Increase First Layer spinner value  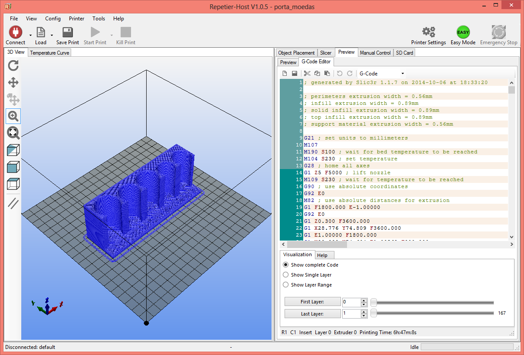[x=364, y=300]
